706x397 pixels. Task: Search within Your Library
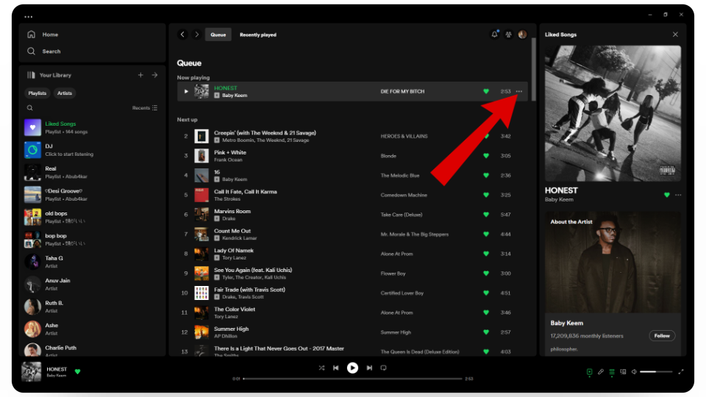click(29, 108)
